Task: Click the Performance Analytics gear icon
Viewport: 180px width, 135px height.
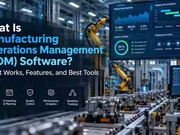Action: pyautogui.click(x=51, y=93)
